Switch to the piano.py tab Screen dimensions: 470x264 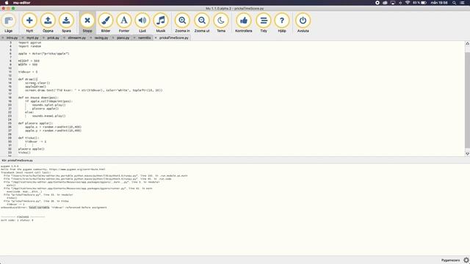click(x=123, y=38)
